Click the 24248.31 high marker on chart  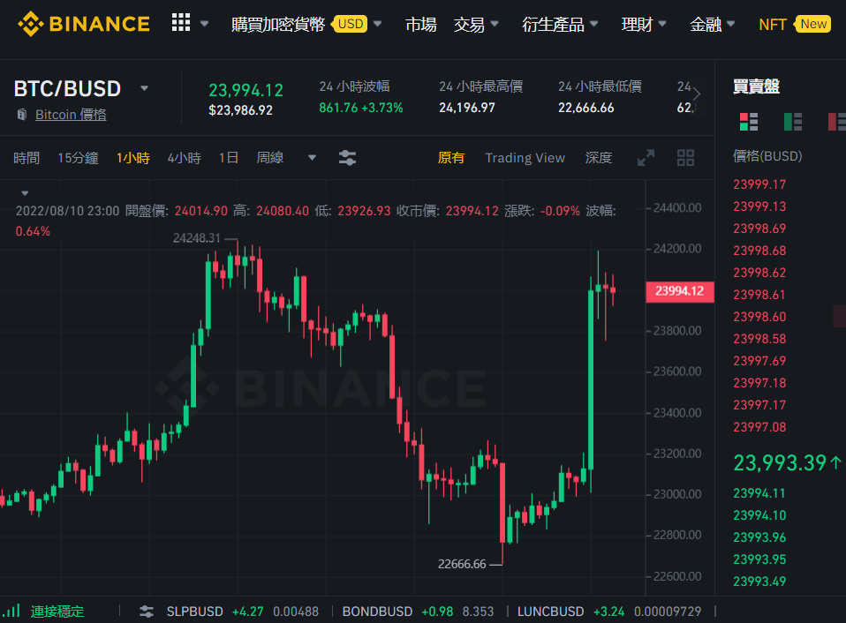click(197, 238)
